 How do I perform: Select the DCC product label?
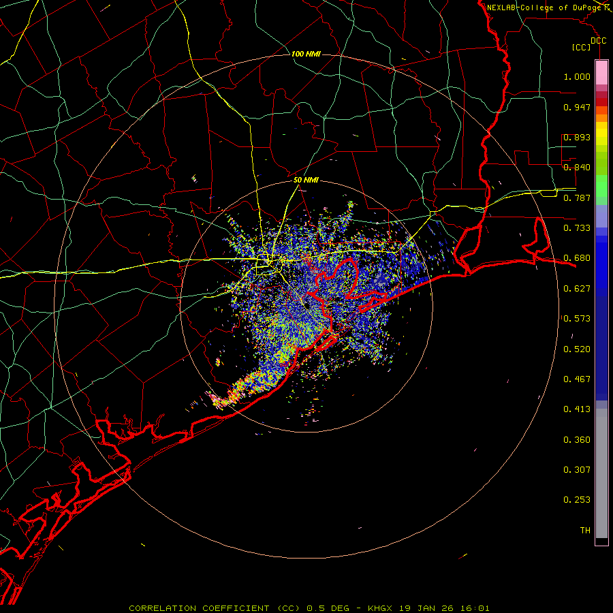598,41
